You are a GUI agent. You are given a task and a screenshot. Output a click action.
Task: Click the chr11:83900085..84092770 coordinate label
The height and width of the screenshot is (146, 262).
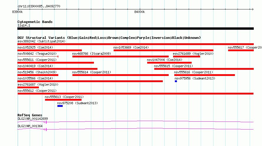click(39, 6)
